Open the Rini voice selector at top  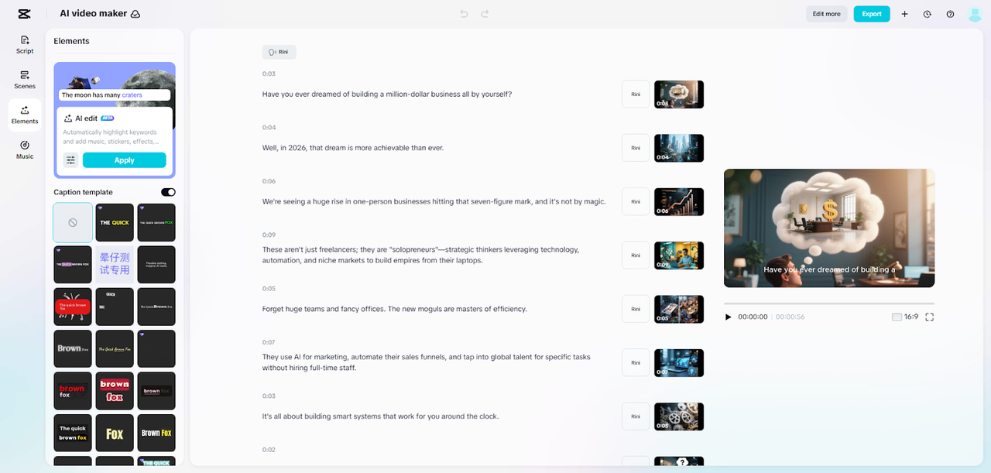point(279,52)
